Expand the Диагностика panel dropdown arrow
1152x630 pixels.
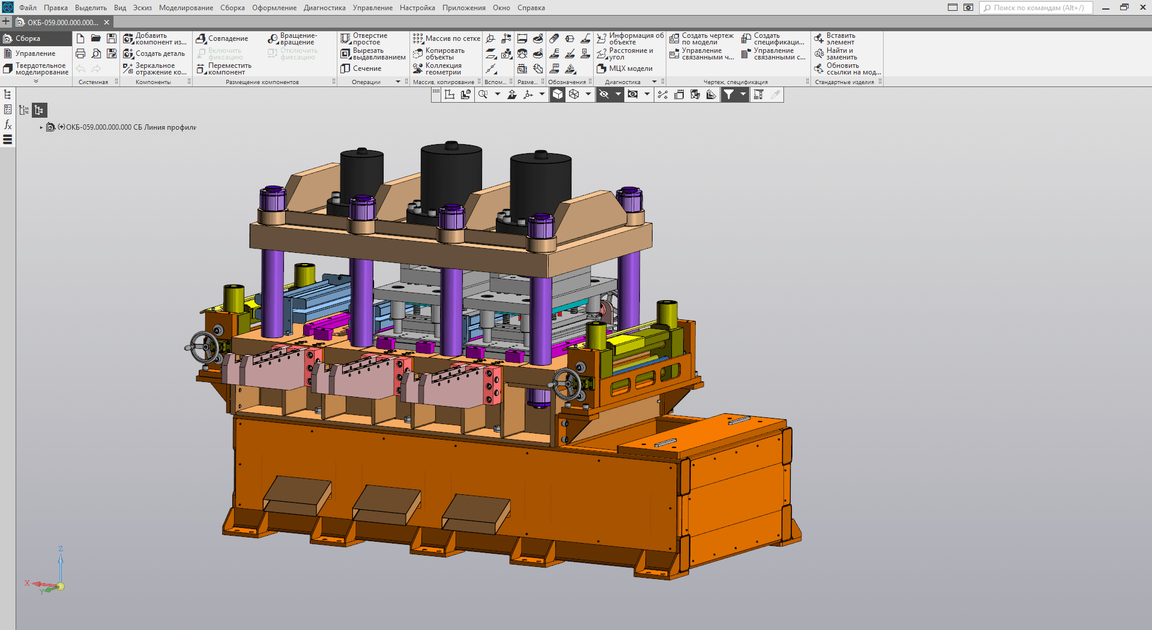pos(654,82)
